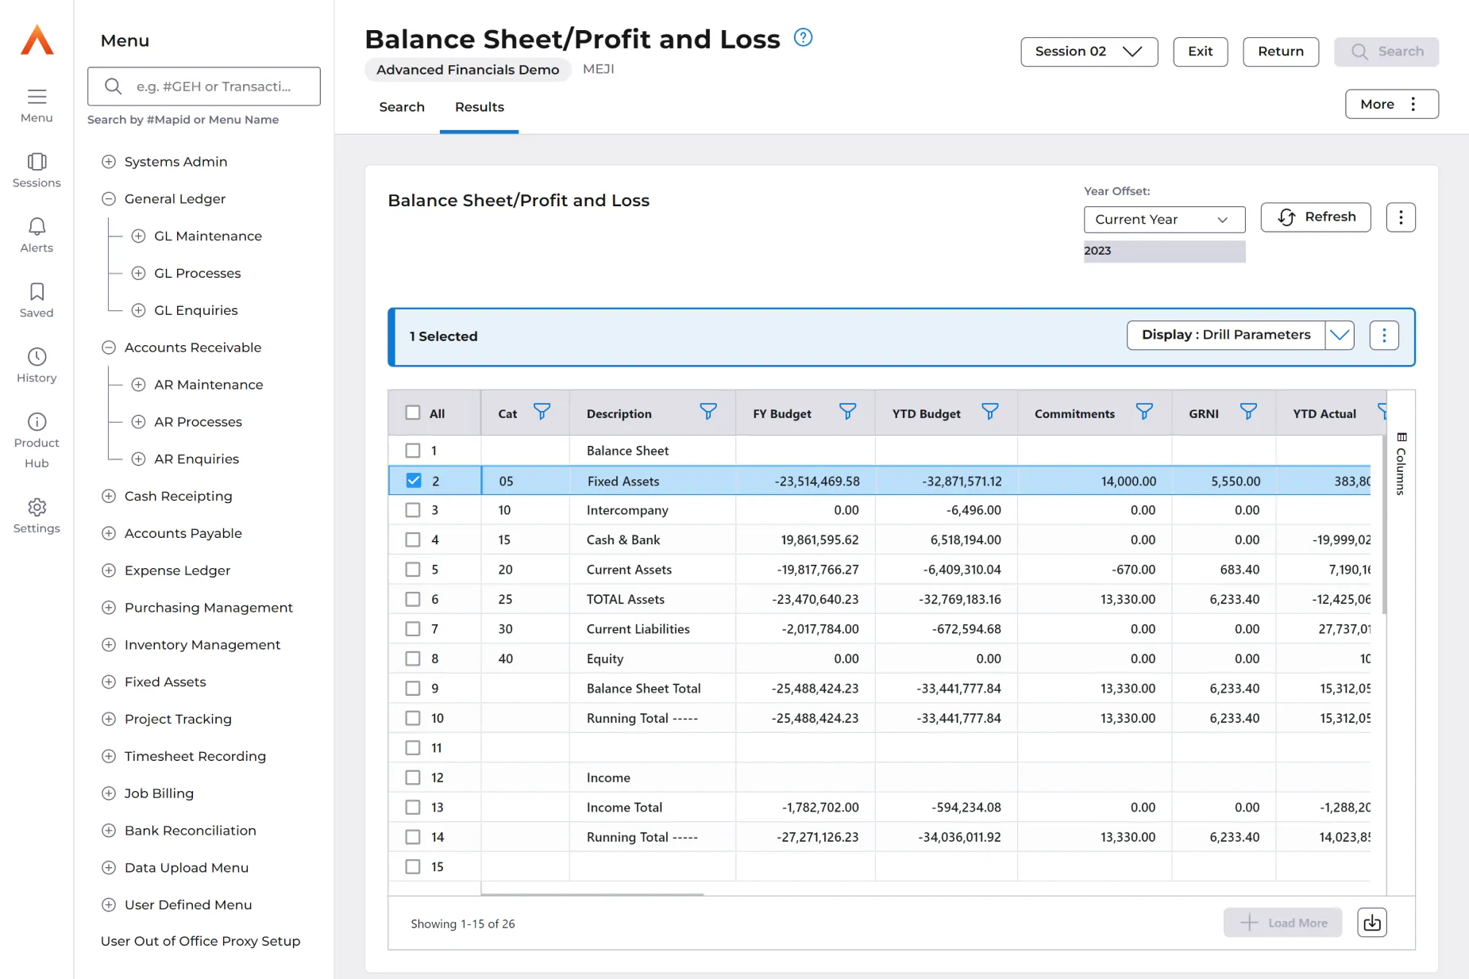This screenshot has width=1469, height=979.
Task: Select GL Enquiries in menu tree
Action: 195,310
